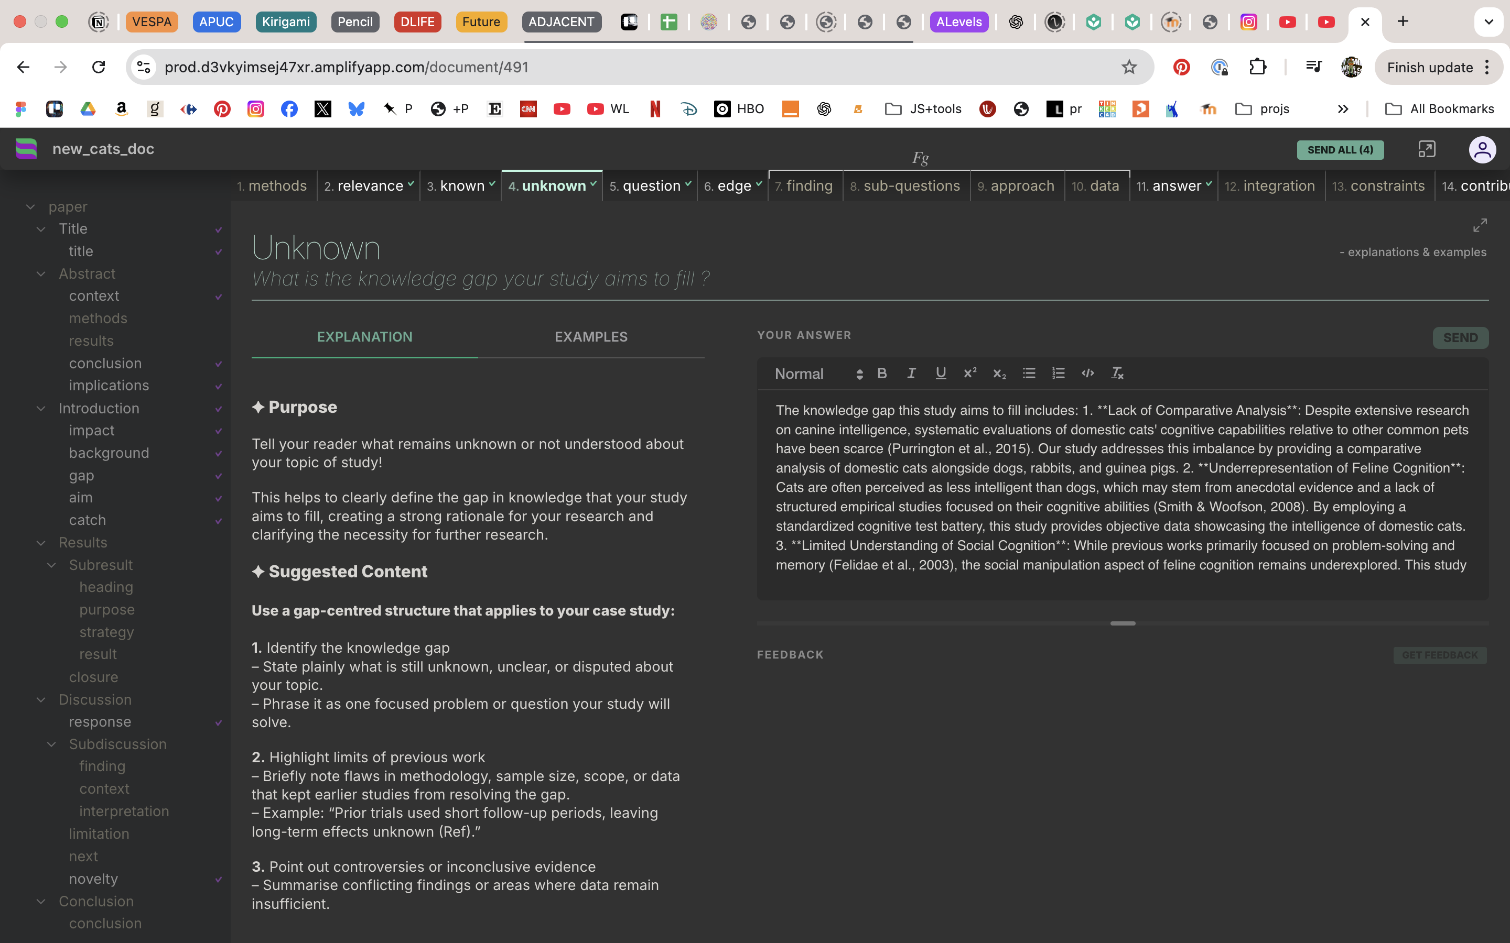Switch to the EXAMPLES tab

pos(590,337)
